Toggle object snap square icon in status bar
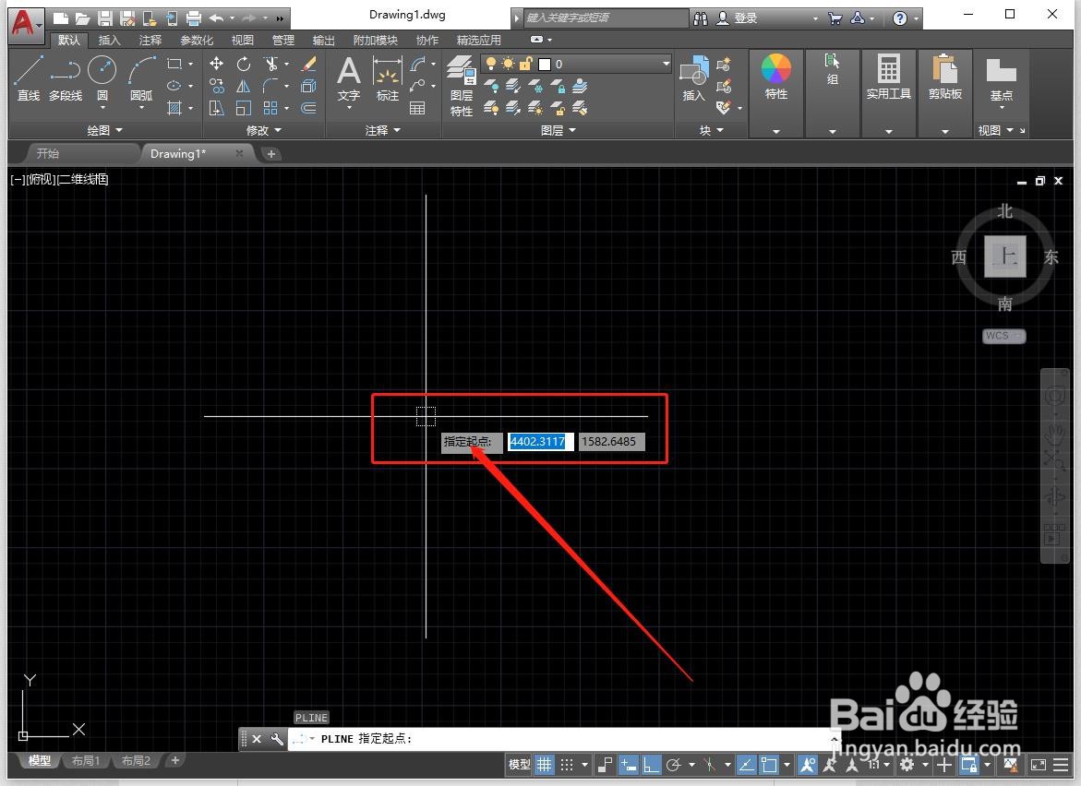This screenshot has height=786, width=1081. [x=769, y=764]
